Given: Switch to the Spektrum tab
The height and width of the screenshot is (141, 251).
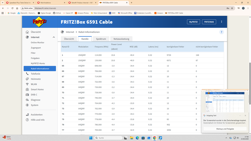Looking at the screenshot, I should point(101,39).
